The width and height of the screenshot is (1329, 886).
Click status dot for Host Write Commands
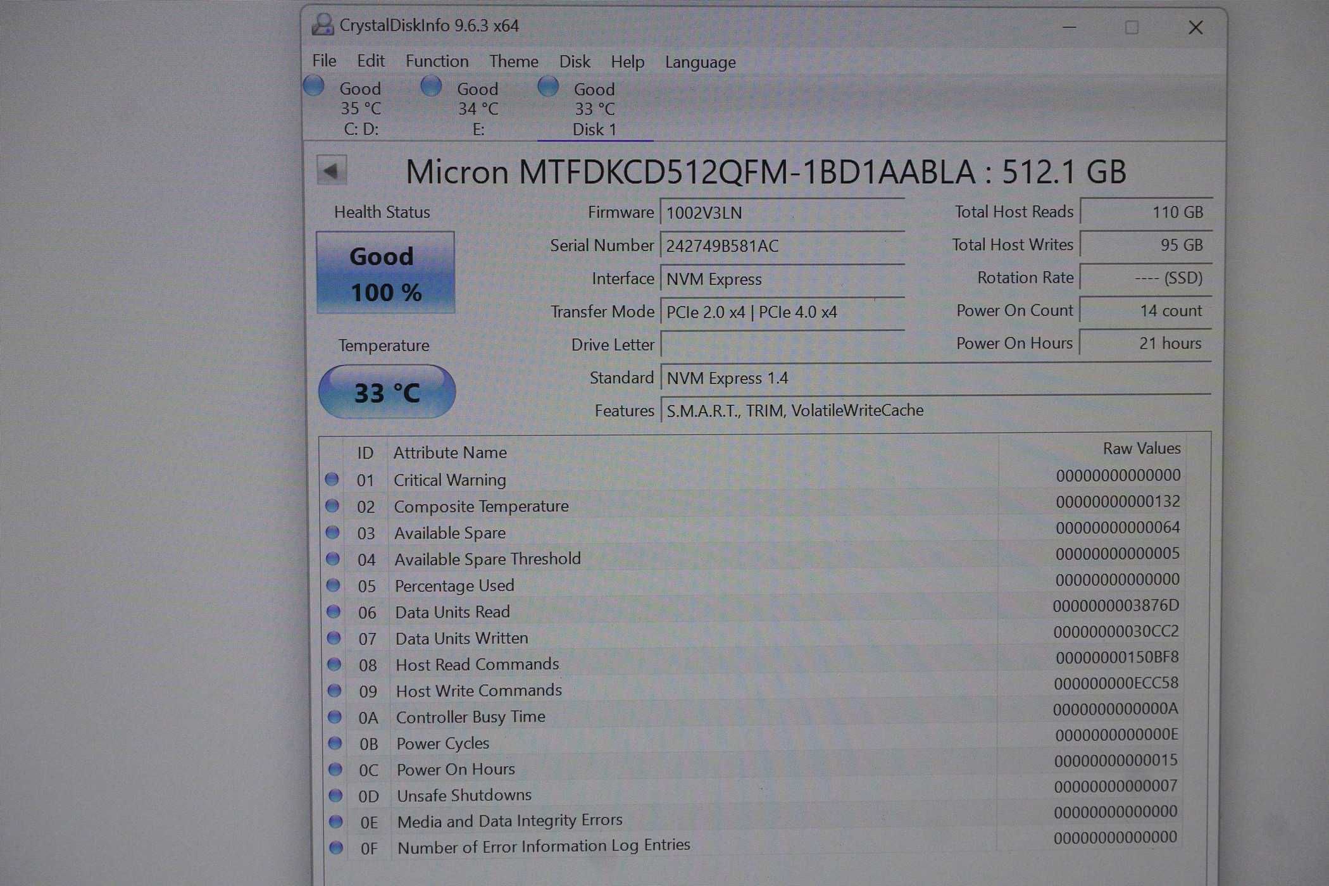click(x=334, y=690)
